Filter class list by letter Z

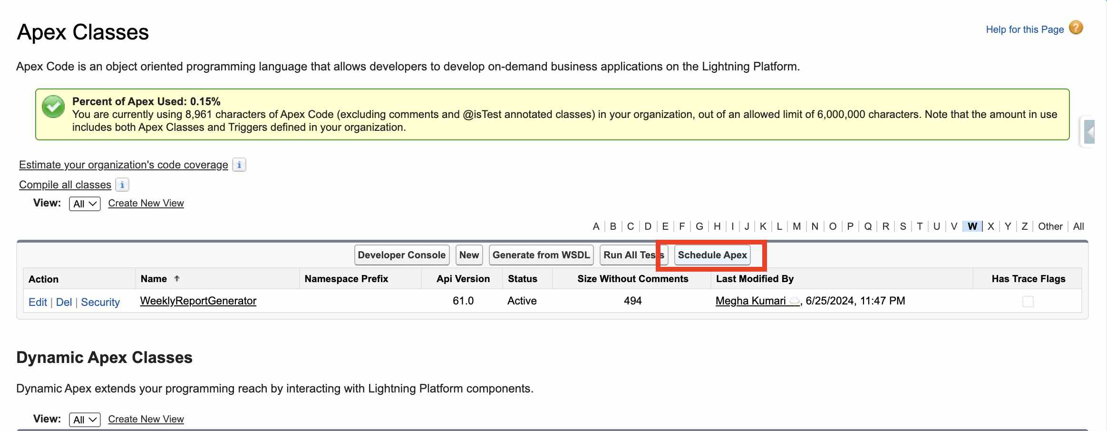(x=1025, y=226)
